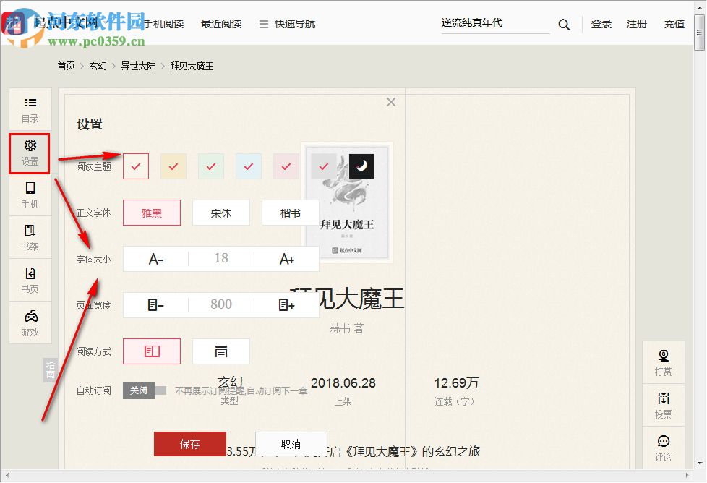Open the 书架 bookshelf sidebar icon

(x=30, y=237)
